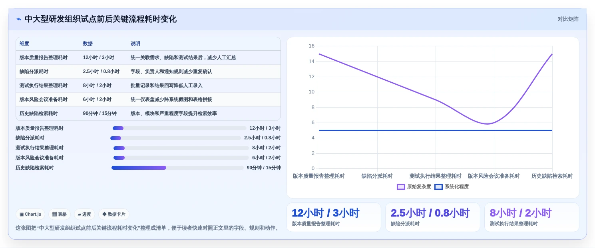Click the 维度 column header
Screen dimensions: 595x248
pos(24,44)
